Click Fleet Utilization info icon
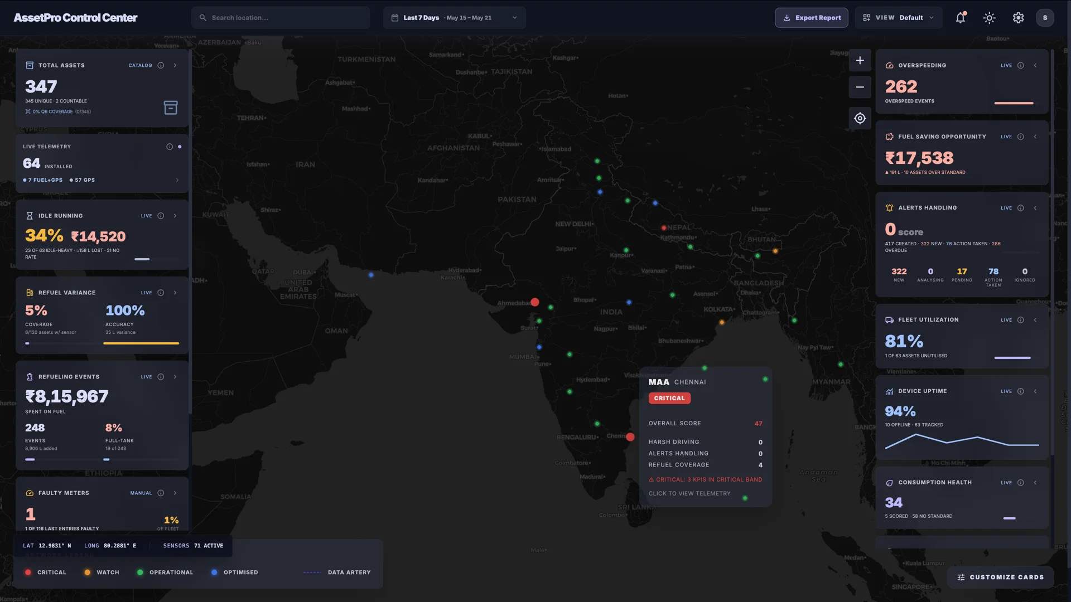 (x=1020, y=320)
